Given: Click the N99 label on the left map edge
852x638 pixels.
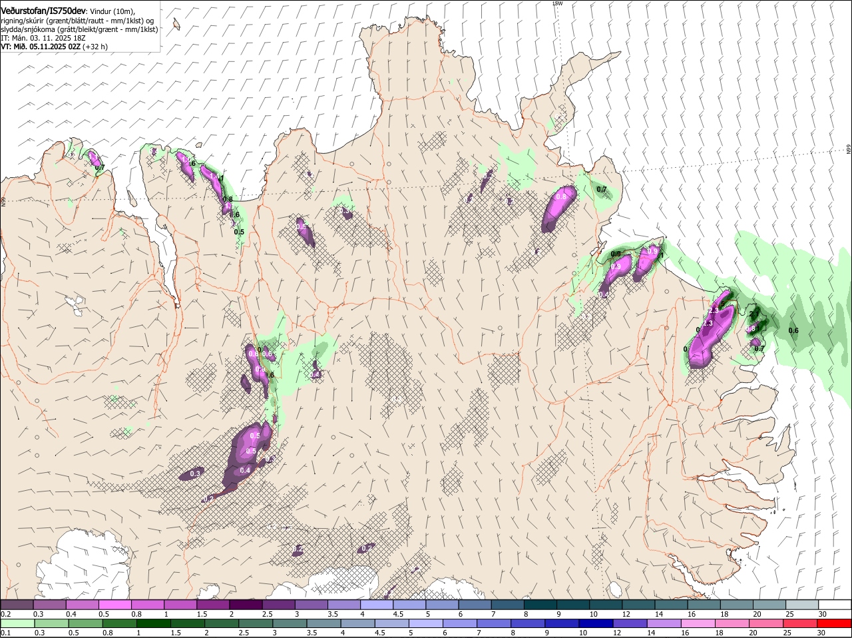Looking at the screenshot, I should click(3, 200).
